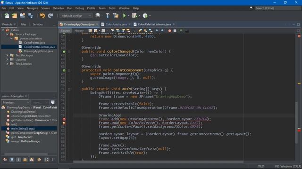Click the globe browser icon in toolbar

pyautogui.click(x=98, y=15)
